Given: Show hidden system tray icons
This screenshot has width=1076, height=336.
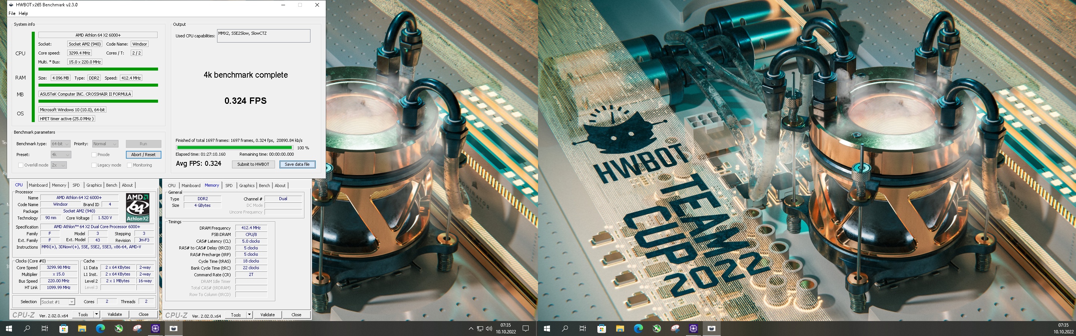Looking at the screenshot, I should tap(471, 329).
